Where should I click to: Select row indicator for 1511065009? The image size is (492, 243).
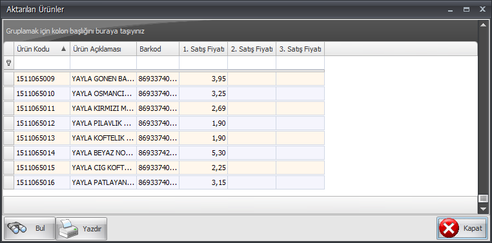[8, 79]
